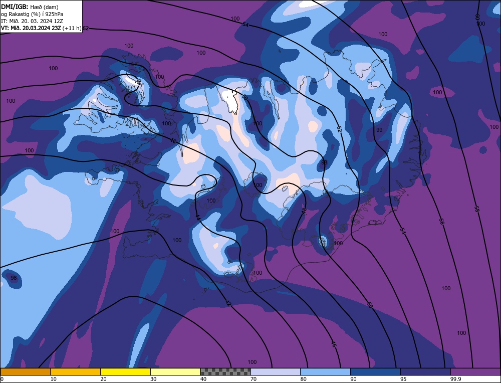501x383 pixels.
Task: Click the legend scale value '95'
Action: (x=403, y=379)
